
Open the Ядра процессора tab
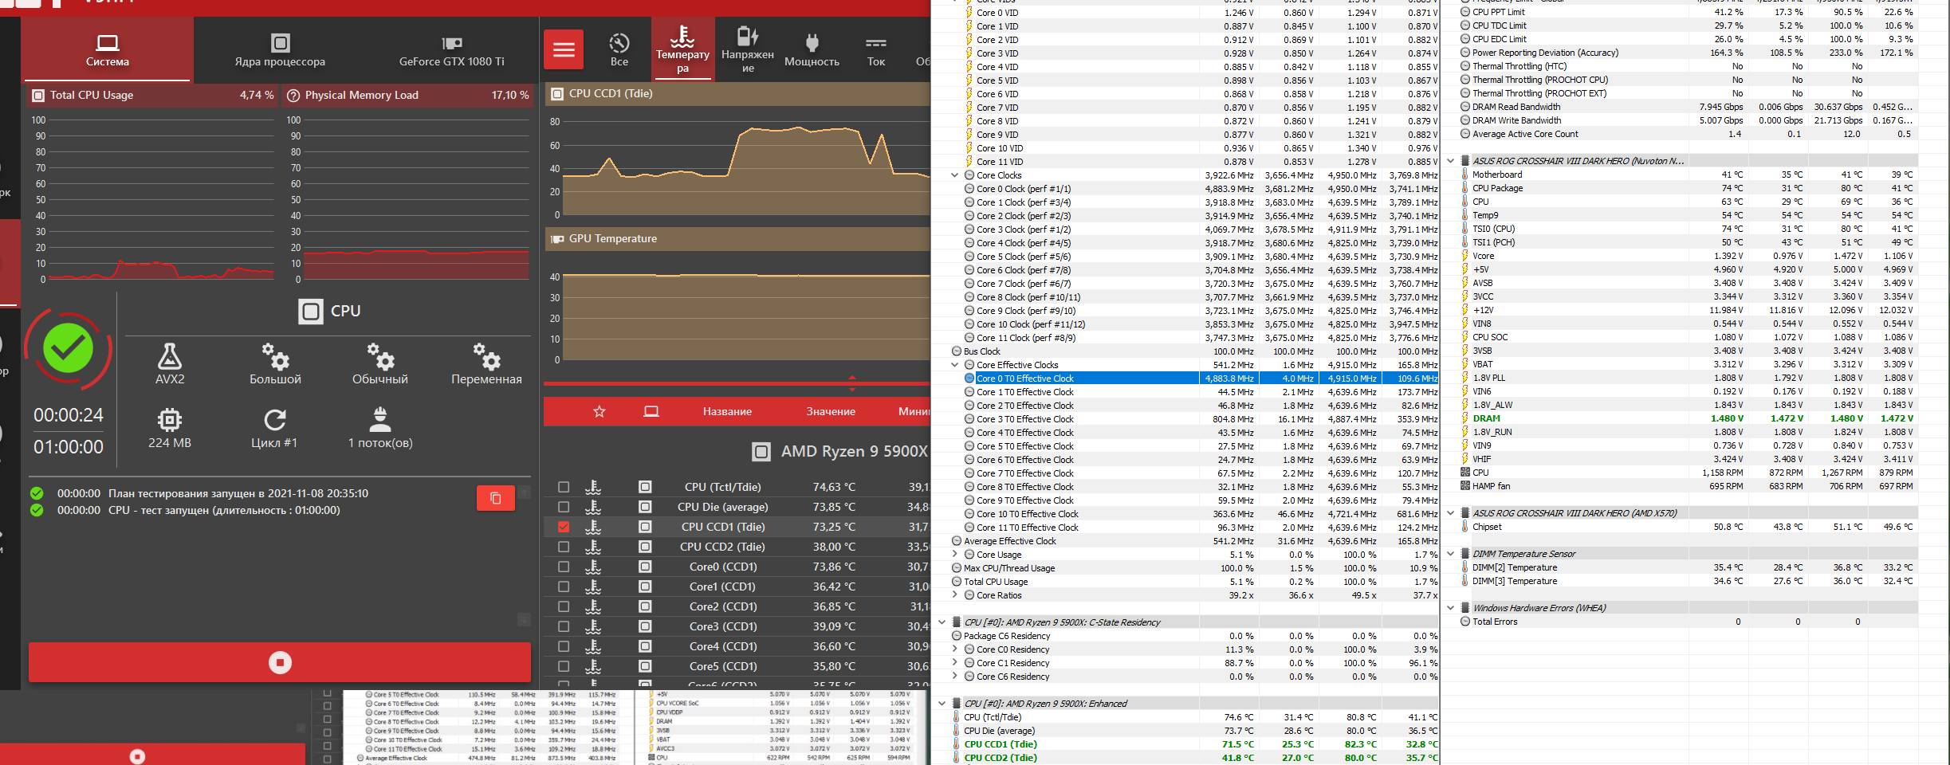click(x=280, y=49)
